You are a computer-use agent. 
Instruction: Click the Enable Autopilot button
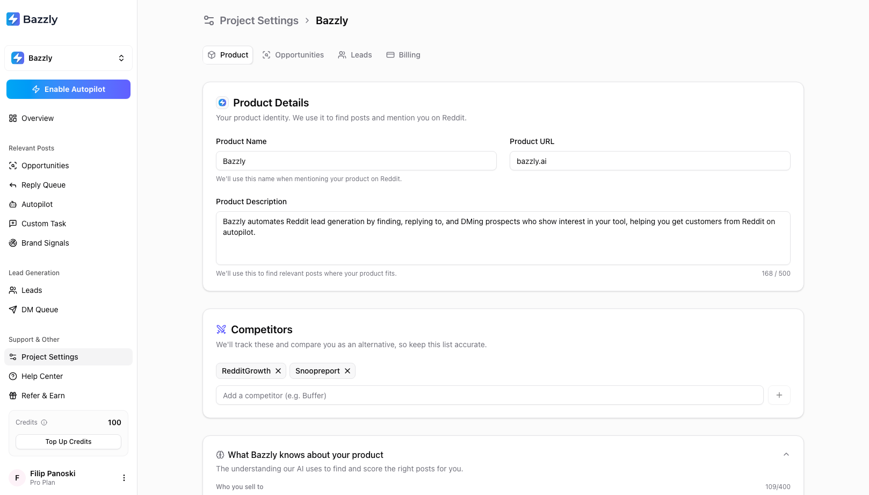click(68, 89)
